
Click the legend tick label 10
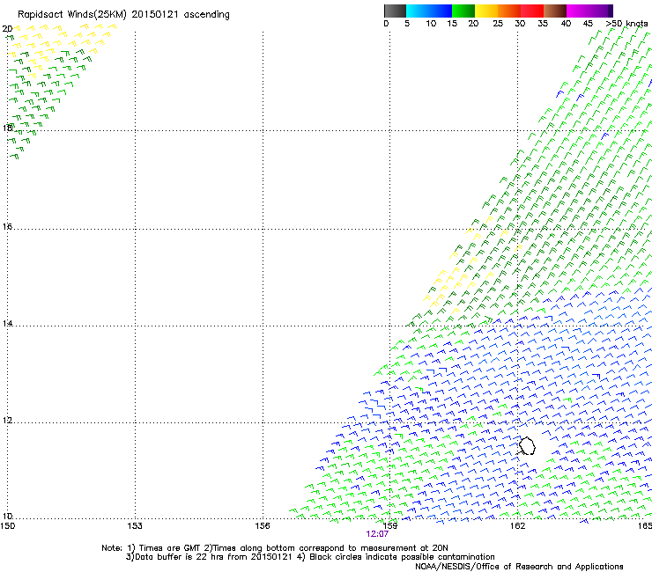pos(431,24)
